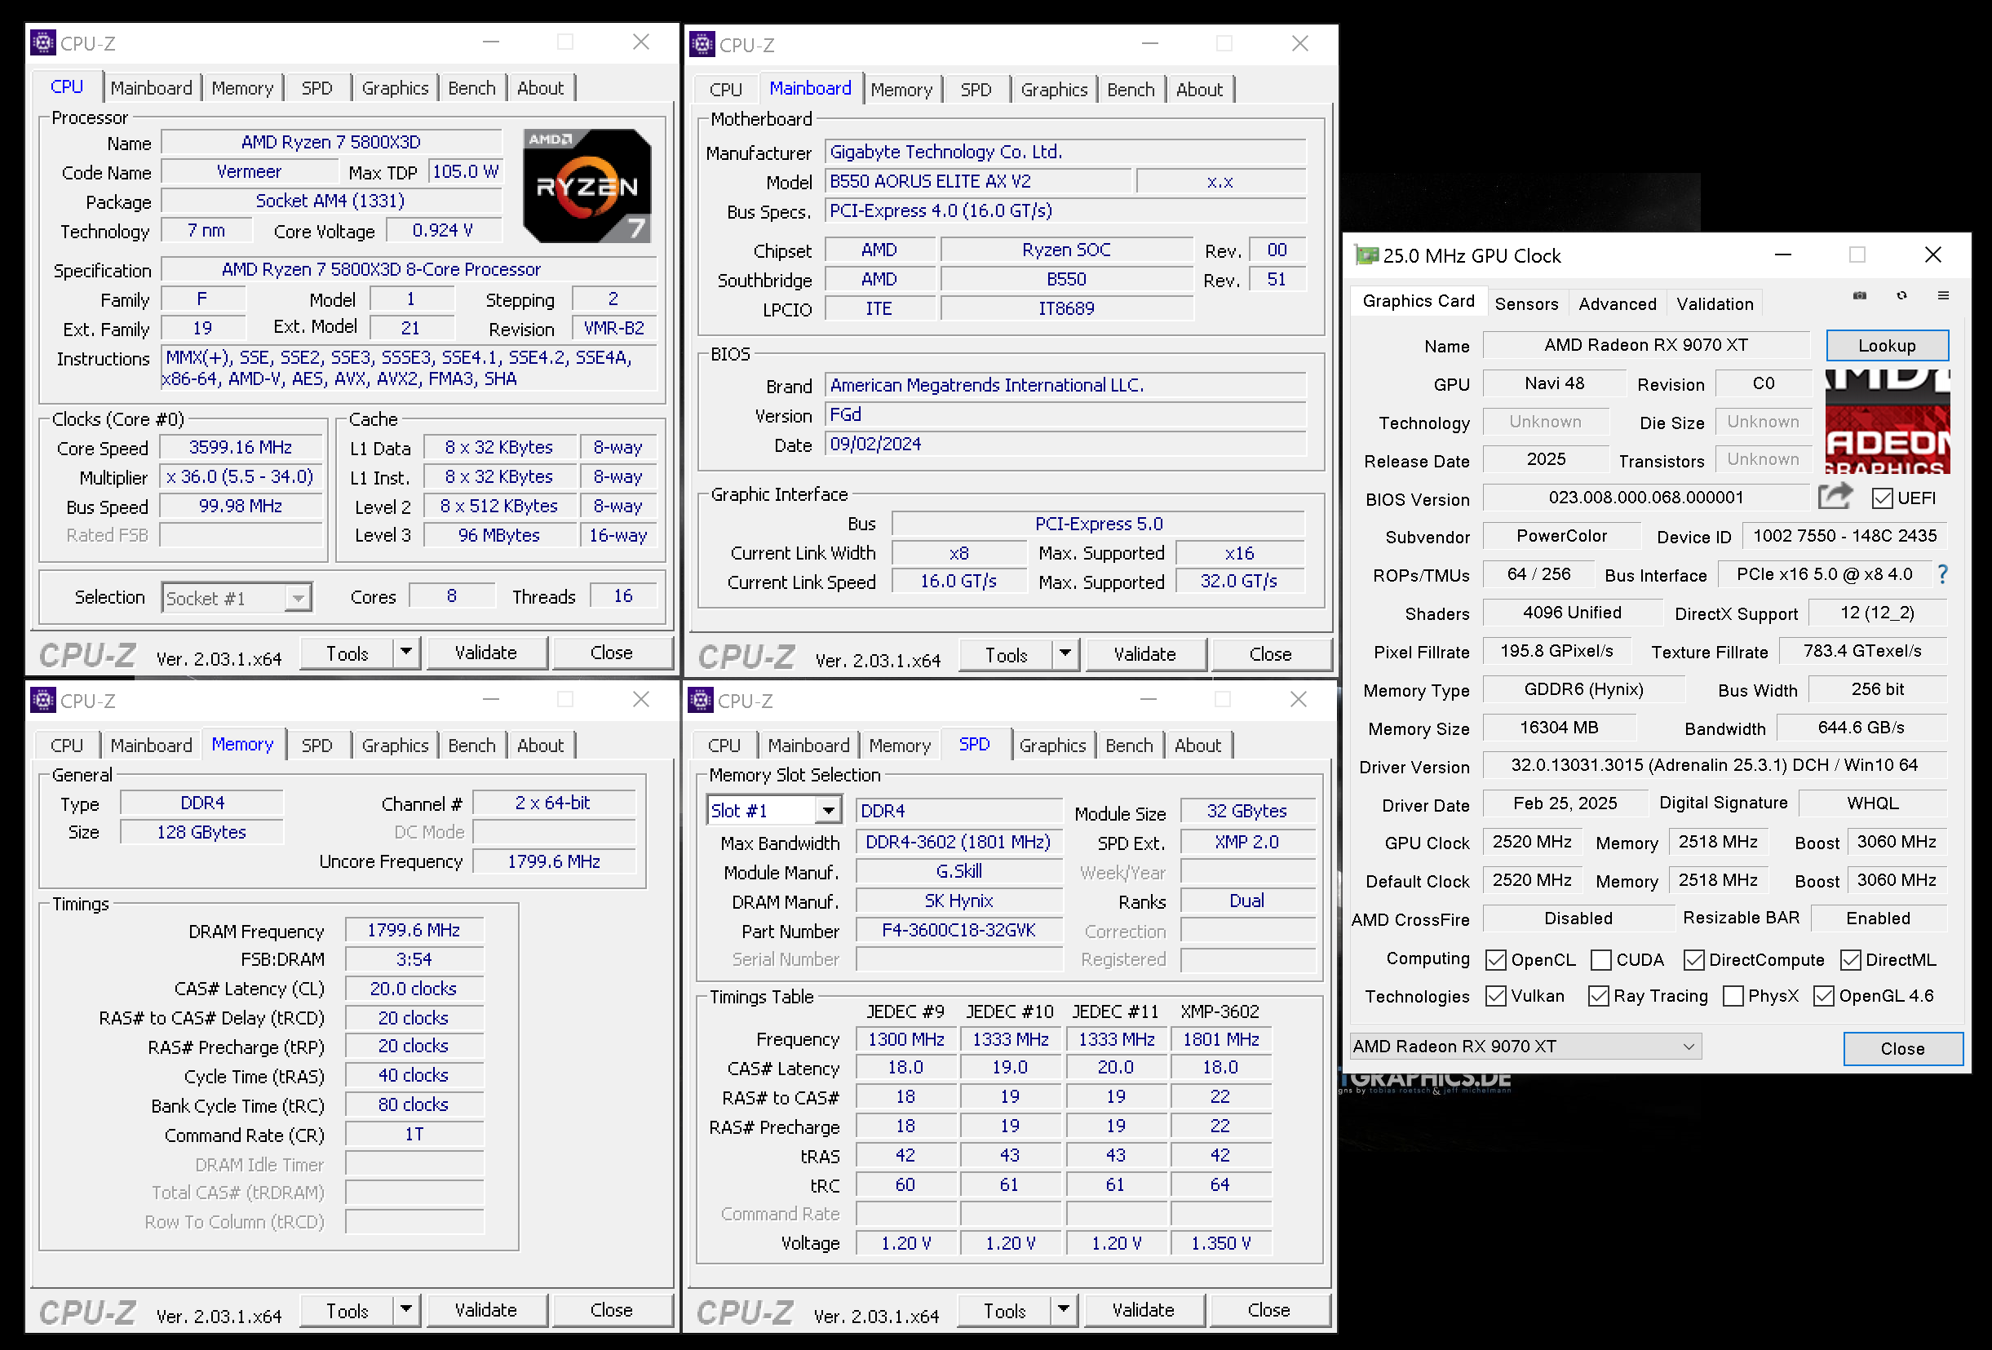Switch to the Sensors tab in GPU-Z
Screen dimensions: 1992x1350
(1526, 303)
